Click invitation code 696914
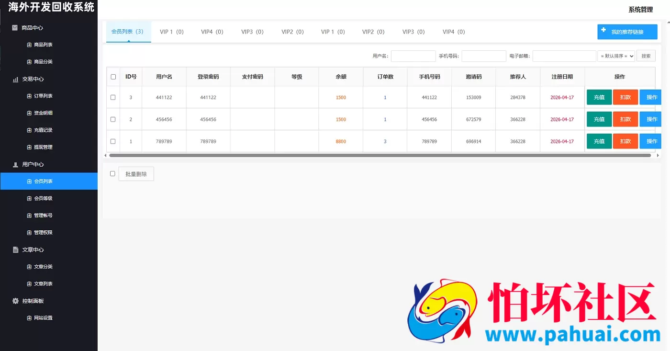This screenshot has width=670, height=351. pyautogui.click(x=473, y=141)
